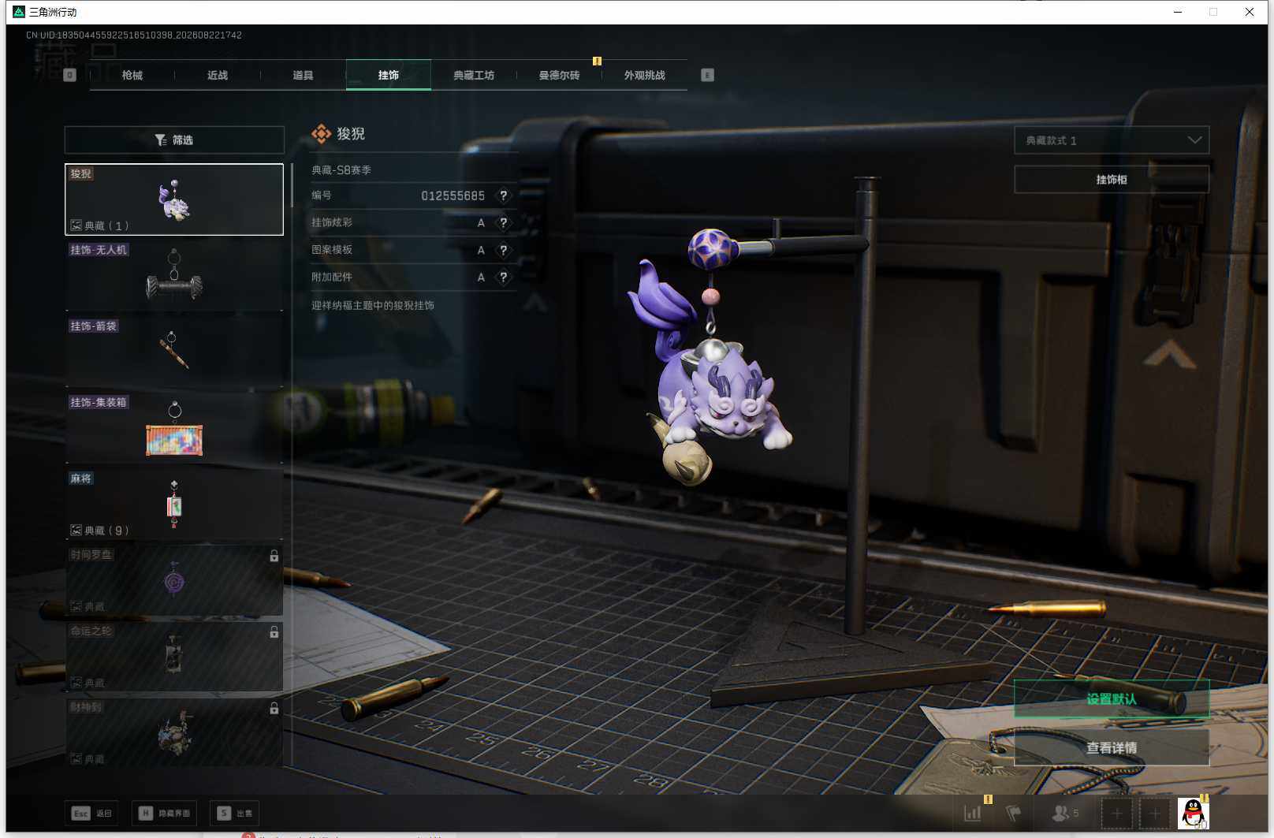
Task: Click the 设置默认 button
Action: (1112, 699)
